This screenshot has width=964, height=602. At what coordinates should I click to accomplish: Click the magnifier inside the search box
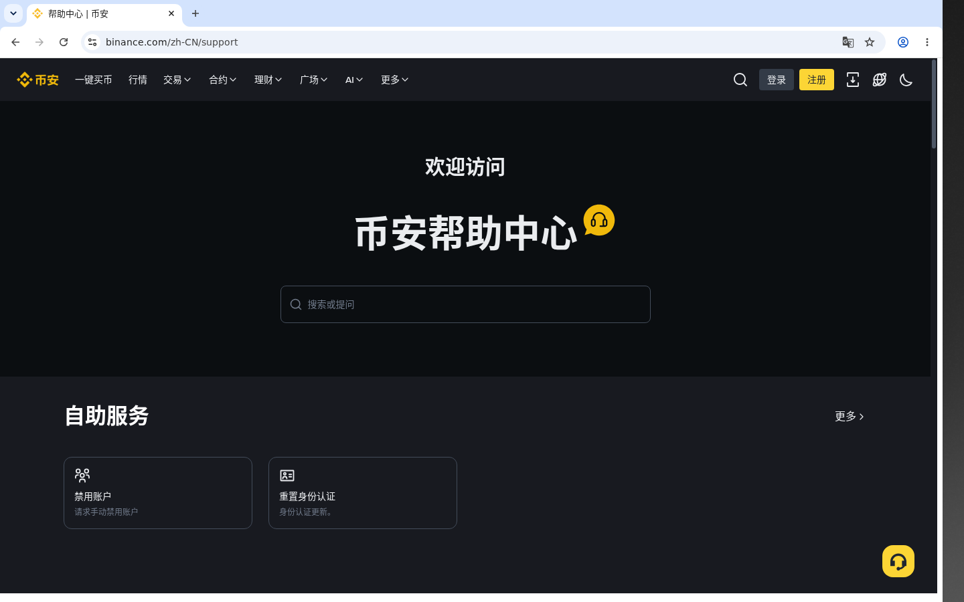click(296, 304)
